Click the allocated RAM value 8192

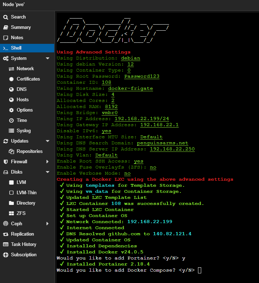pyautogui.click(x=111, y=107)
